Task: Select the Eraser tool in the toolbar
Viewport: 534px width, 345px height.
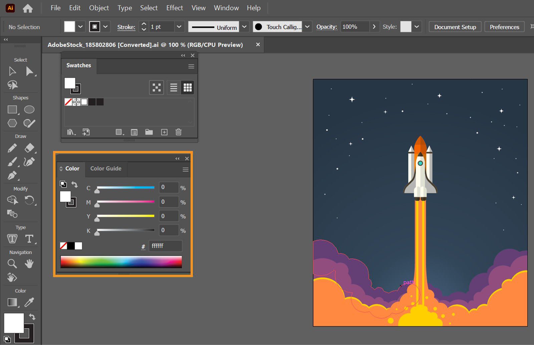Action: click(x=29, y=148)
